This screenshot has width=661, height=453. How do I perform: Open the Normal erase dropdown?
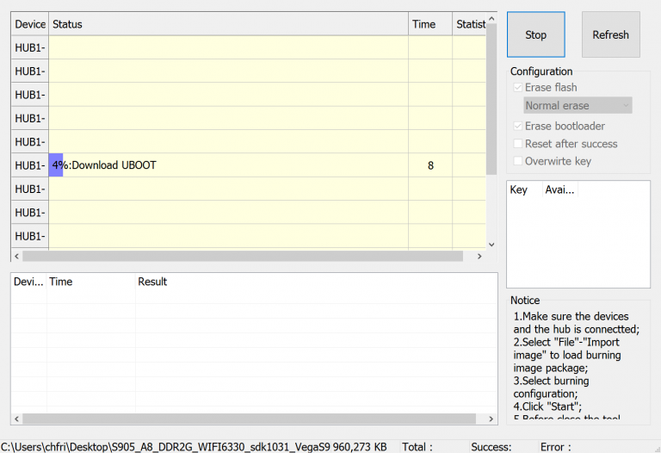tap(578, 105)
